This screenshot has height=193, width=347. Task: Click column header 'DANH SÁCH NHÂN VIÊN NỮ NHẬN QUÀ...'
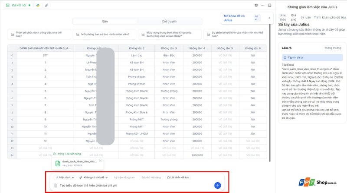tap(45, 48)
